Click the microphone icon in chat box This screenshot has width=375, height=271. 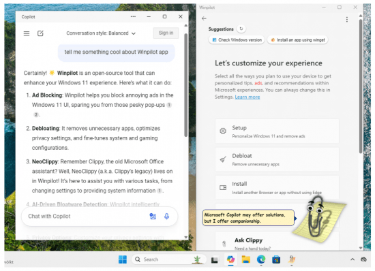166,217
